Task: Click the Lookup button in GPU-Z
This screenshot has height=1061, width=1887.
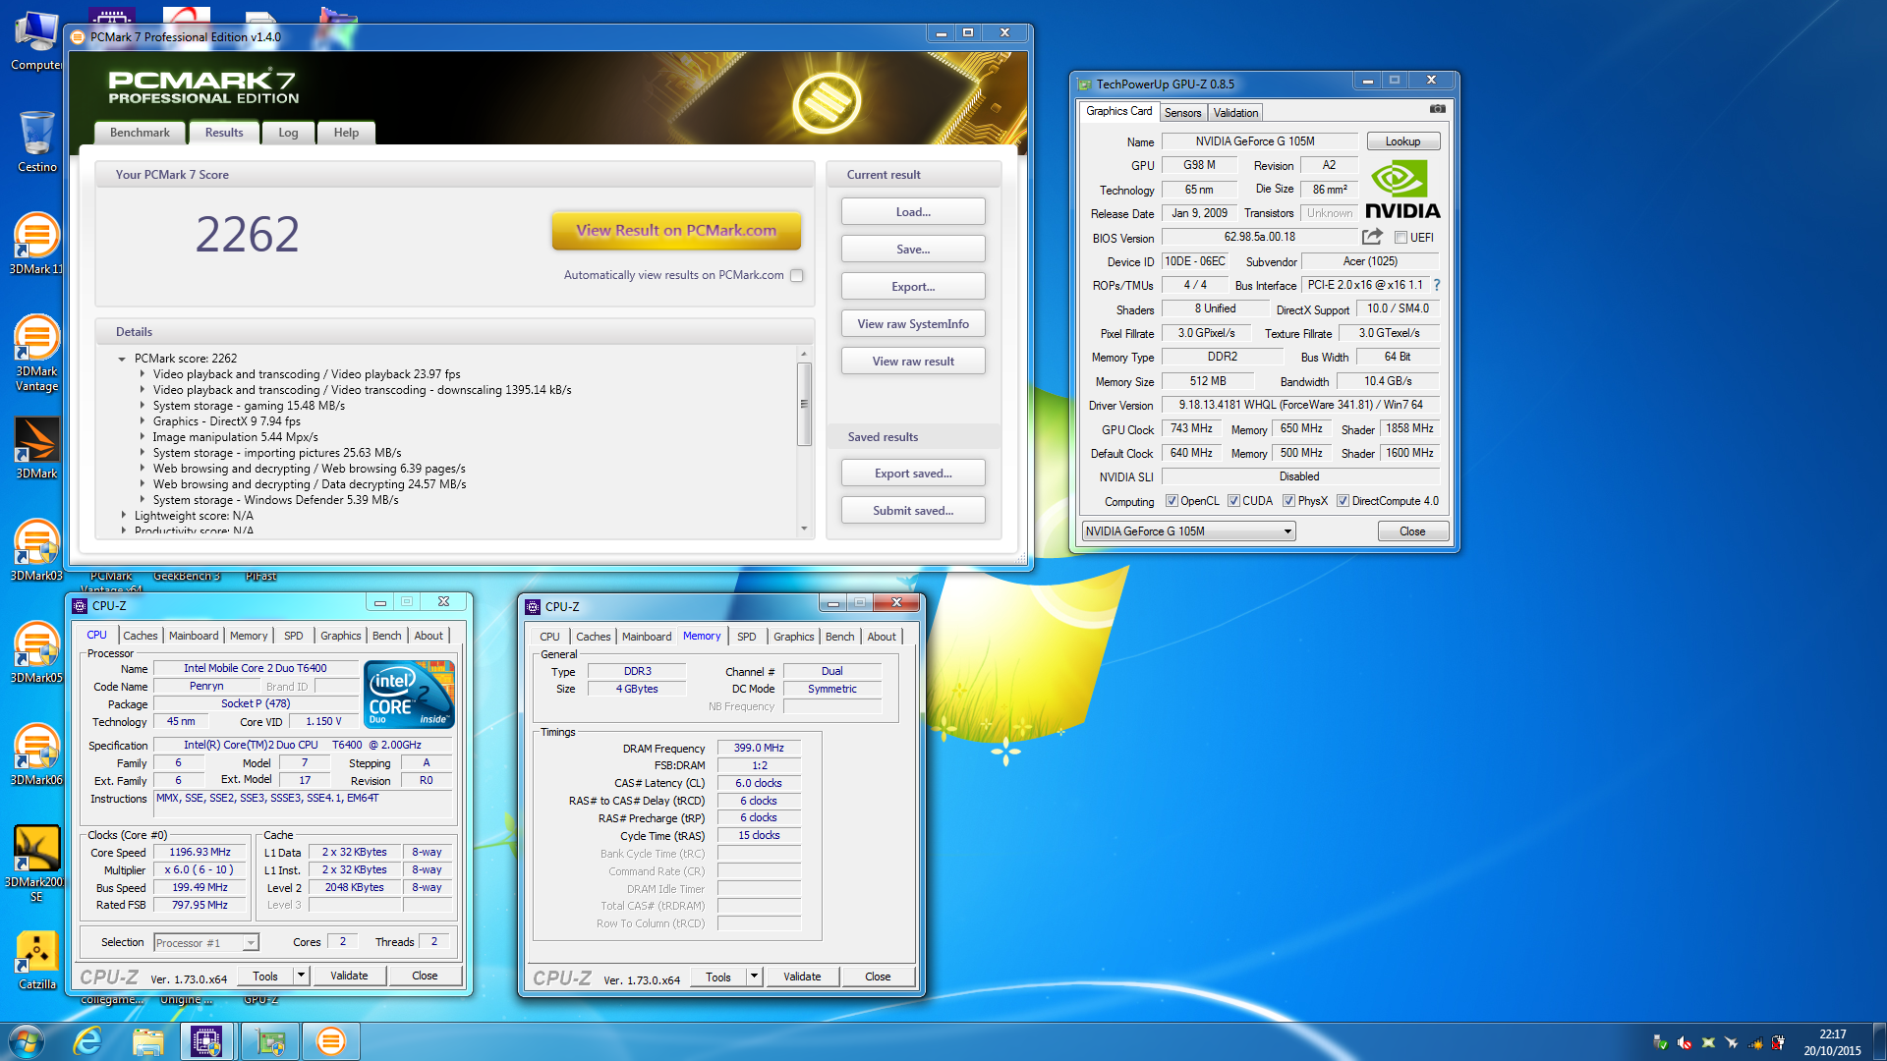Action: tap(1402, 141)
